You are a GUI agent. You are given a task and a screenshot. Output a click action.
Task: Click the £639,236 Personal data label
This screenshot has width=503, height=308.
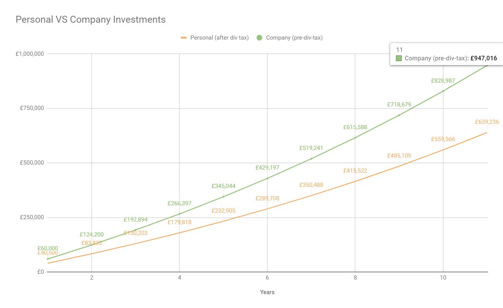[x=487, y=122]
